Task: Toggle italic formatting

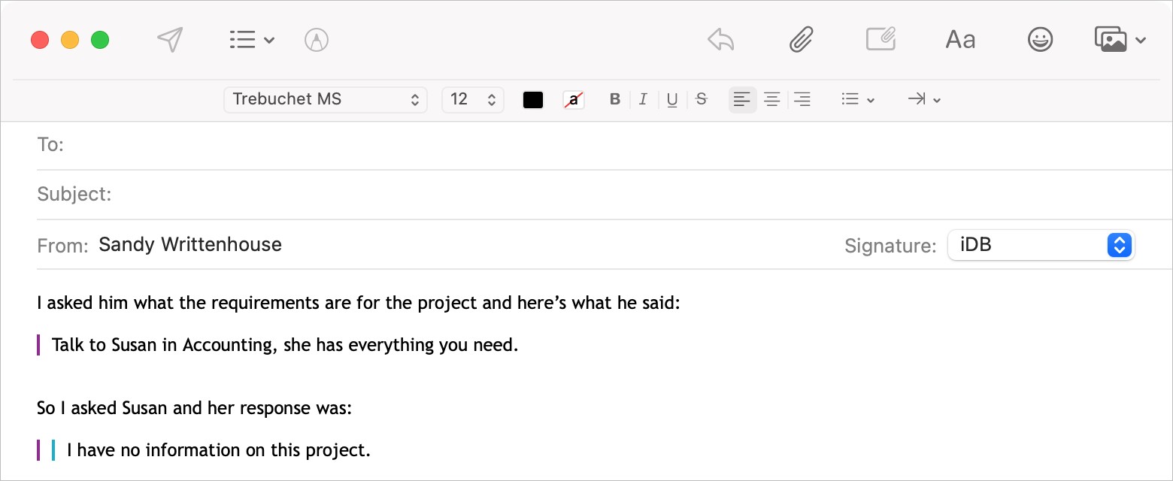Action: click(x=643, y=99)
